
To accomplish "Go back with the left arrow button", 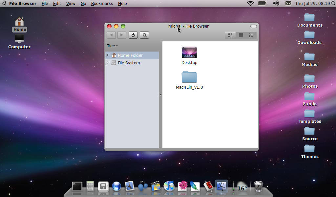I will coord(111,35).
